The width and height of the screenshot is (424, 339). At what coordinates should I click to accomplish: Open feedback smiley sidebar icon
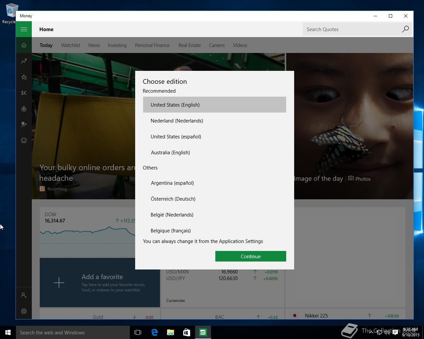(24, 140)
